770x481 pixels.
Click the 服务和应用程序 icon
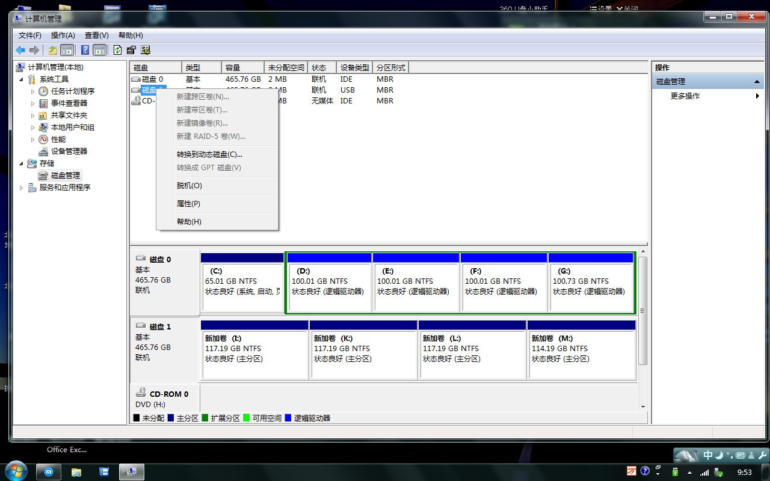(x=32, y=188)
